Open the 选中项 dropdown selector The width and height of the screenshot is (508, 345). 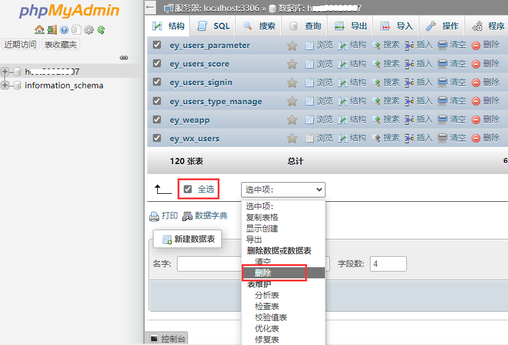coord(283,189)
